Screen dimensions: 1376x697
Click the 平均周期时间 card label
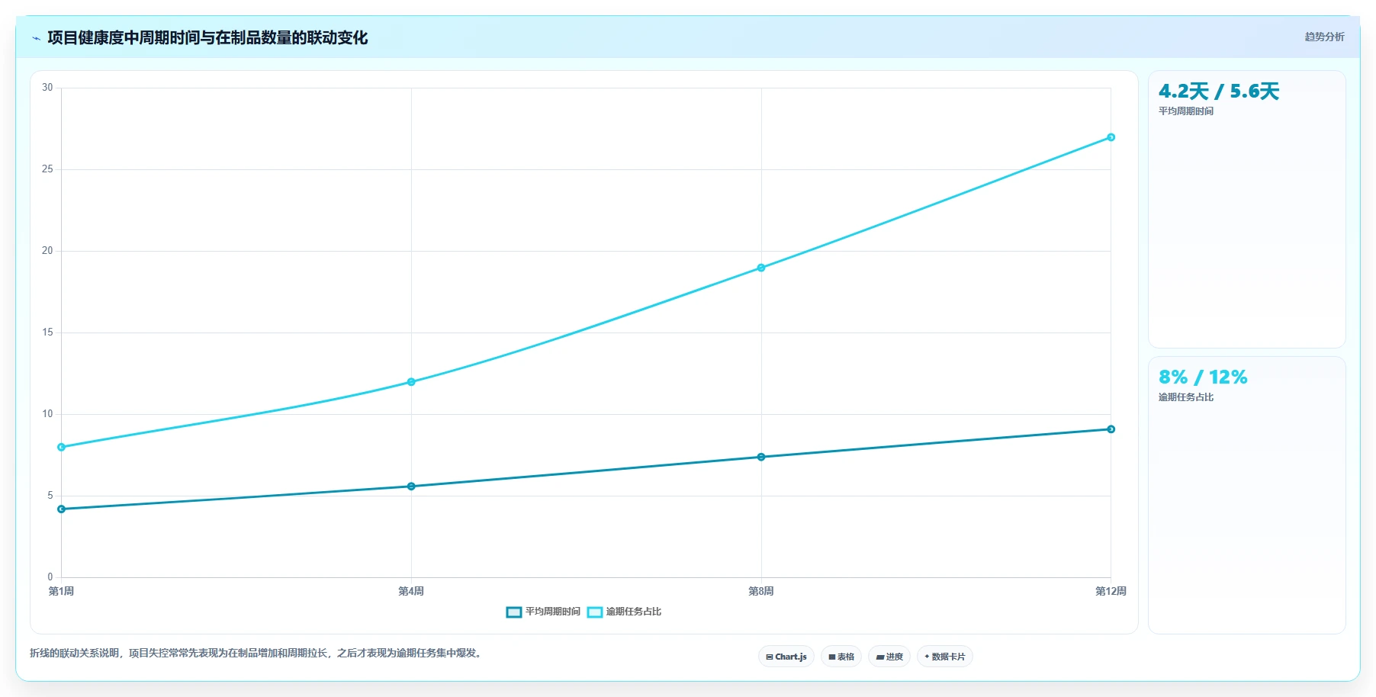[1186, 111]
